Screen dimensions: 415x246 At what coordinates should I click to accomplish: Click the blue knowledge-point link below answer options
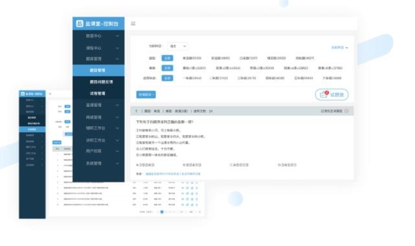pyautogui.click(x=173, y=173)
